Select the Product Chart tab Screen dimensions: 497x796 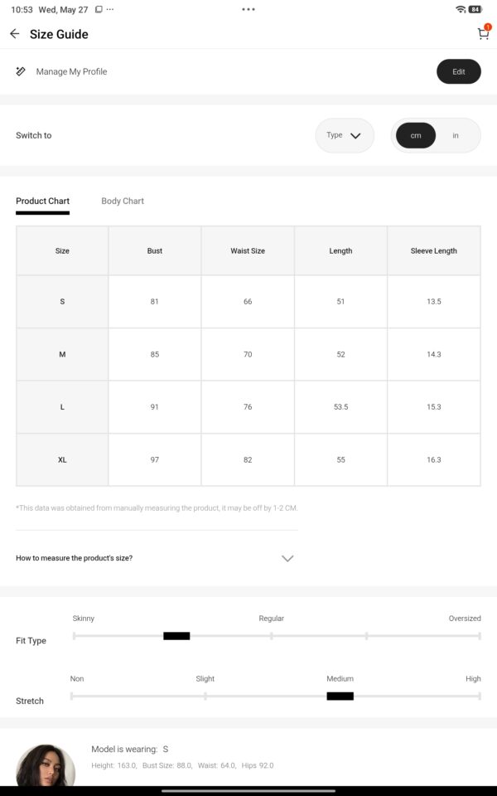pyautogui.click(x=42, y=201)
